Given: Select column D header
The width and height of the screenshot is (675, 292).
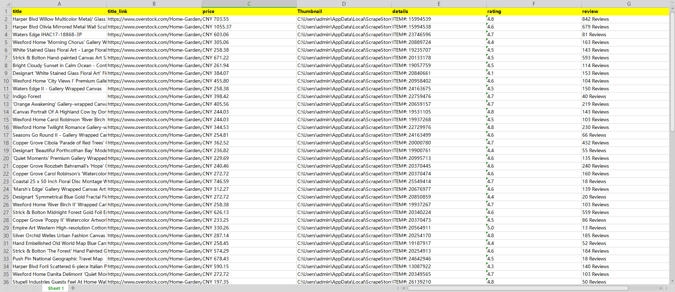Looking at the screenshot, I should point(344,4).
